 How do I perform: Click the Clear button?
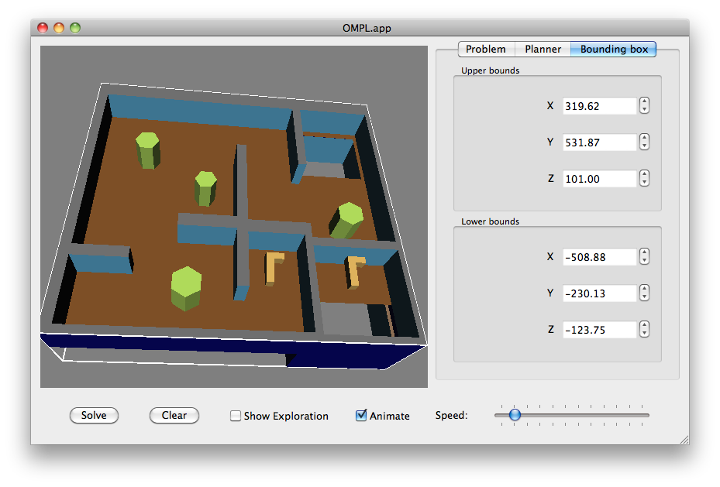pyautogui.click(x=174, y=416)
